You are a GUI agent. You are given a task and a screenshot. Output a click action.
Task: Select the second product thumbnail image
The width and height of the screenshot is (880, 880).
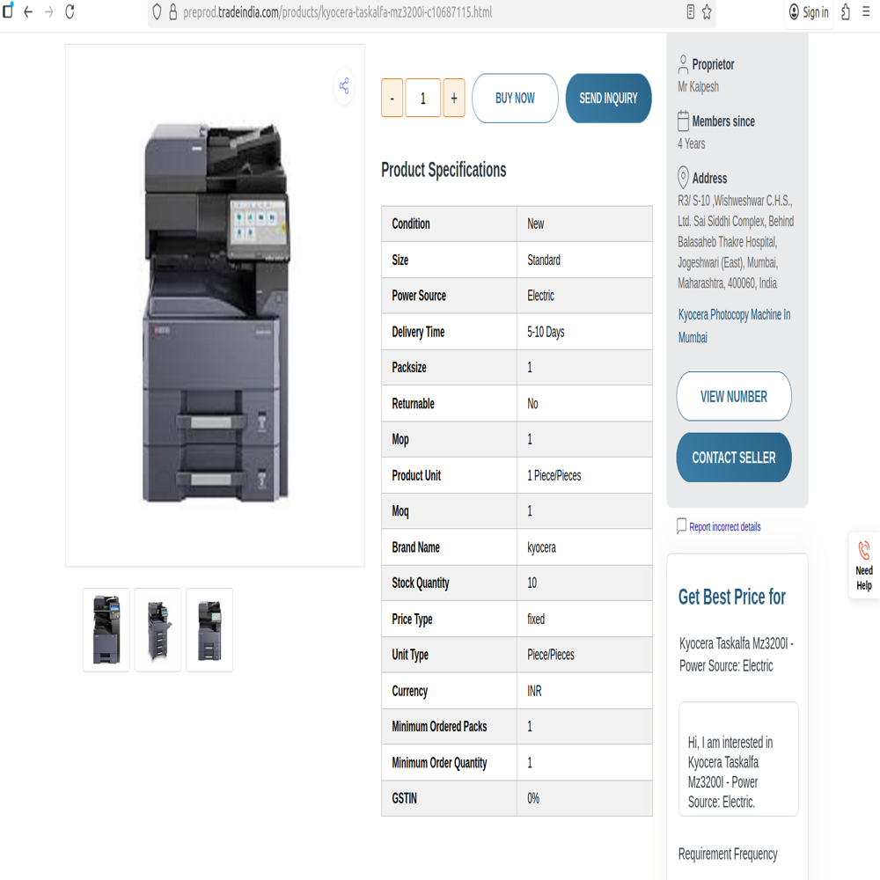[x=158, y=630]
